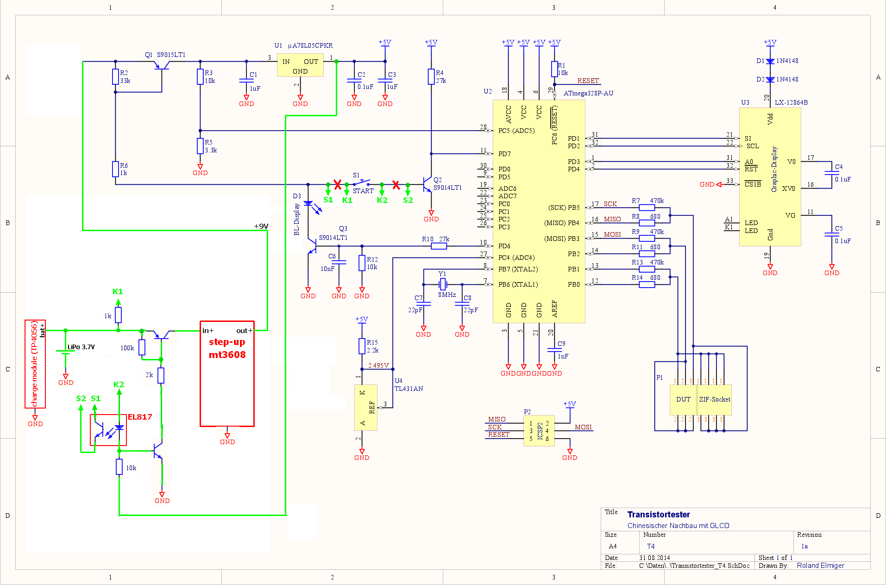Select transistor Q3 symbol near BL-Display LED
This screenshot has height=585, width=886.
point(312,246)
